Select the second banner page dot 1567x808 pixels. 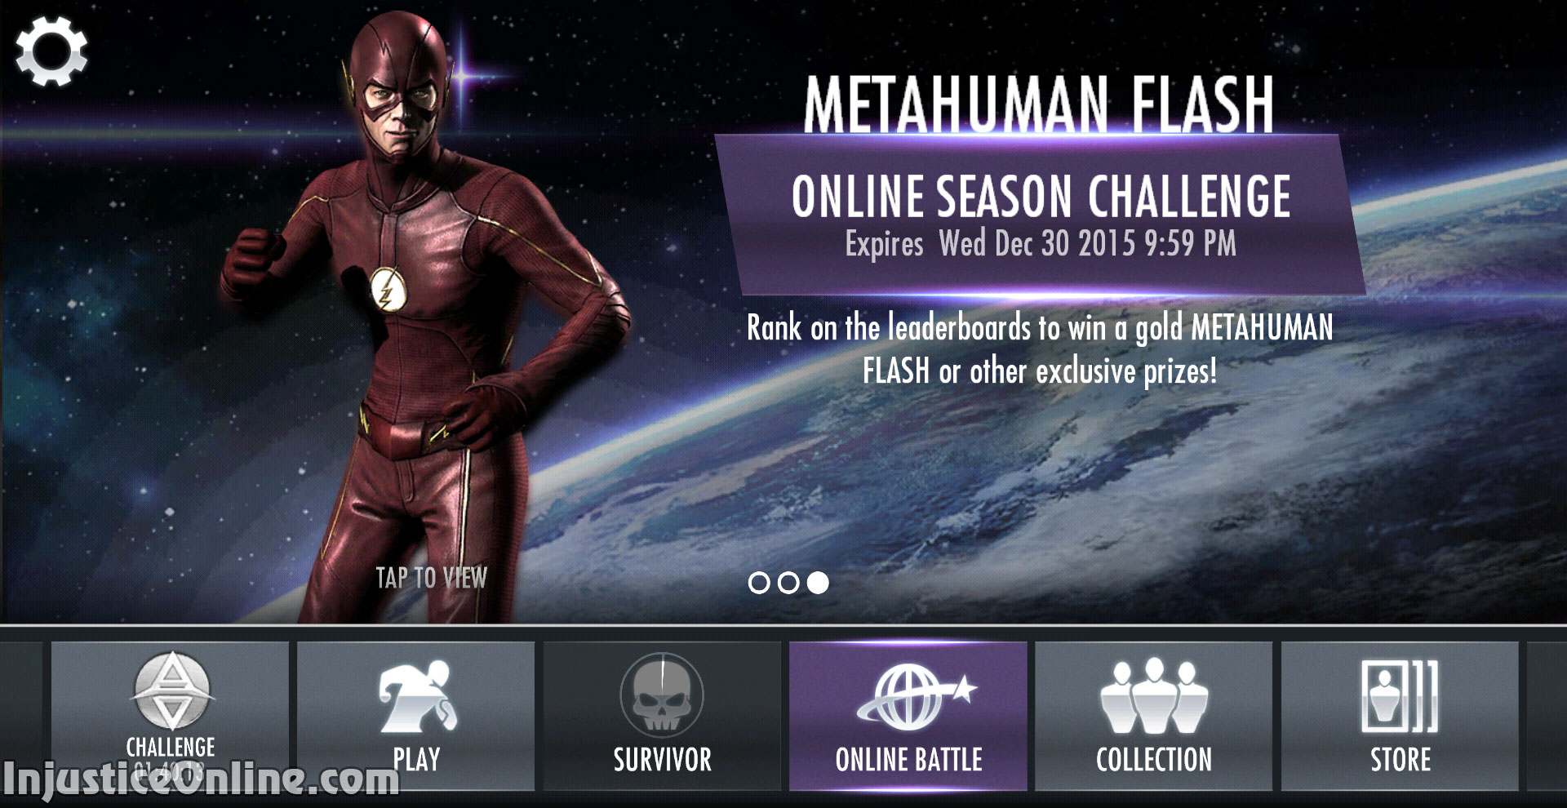788,583
